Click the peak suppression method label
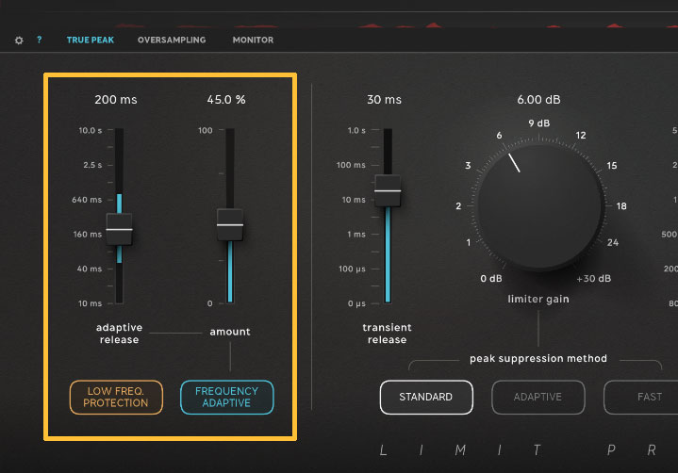This screenshot has width=678, height=473. pos(538,359)
